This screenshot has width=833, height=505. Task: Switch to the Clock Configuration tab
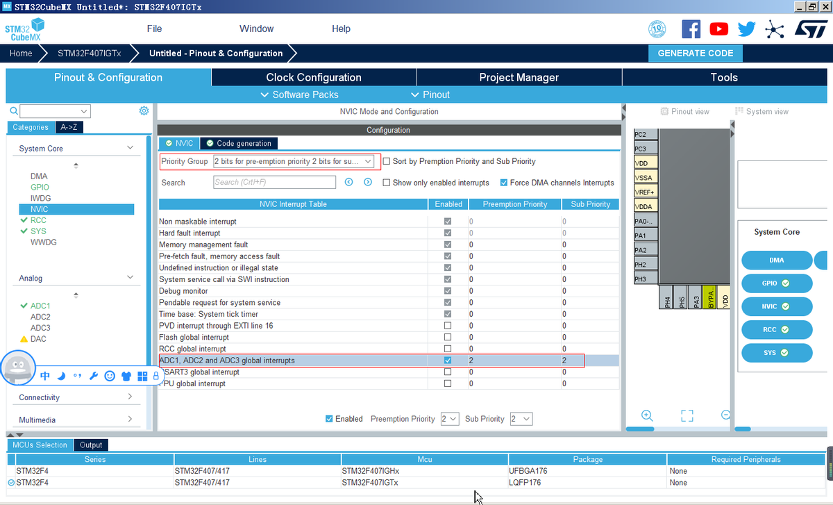click(314, 77)
